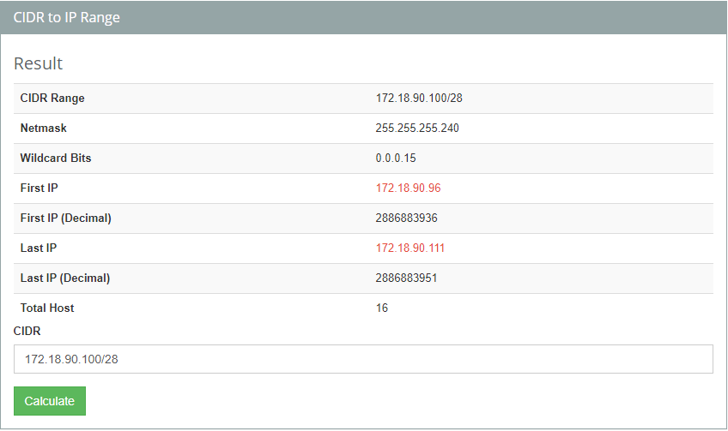Image resolution: width=728 pixels, height=431 pixels.
Task: Select the Wildcard Bits label
Action: pos(56,158)
